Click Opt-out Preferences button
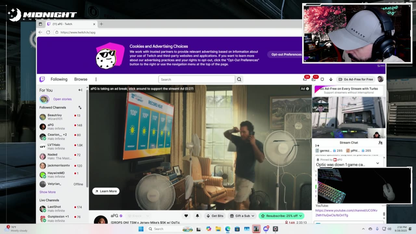Viewport: 416px width, 234px height. [x=286, y=55]
